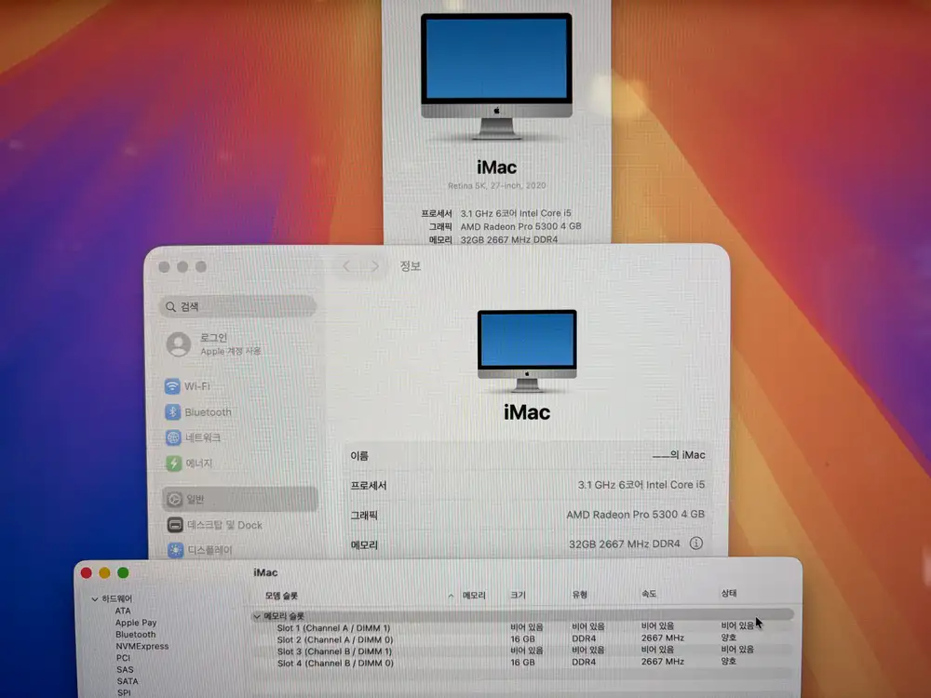Click Retina 5K, 27-inch, 2020 subtitle

(497, 186)
